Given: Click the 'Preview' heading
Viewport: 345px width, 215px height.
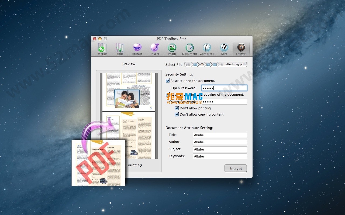Looking at the screenshot, I should point(129,64).
